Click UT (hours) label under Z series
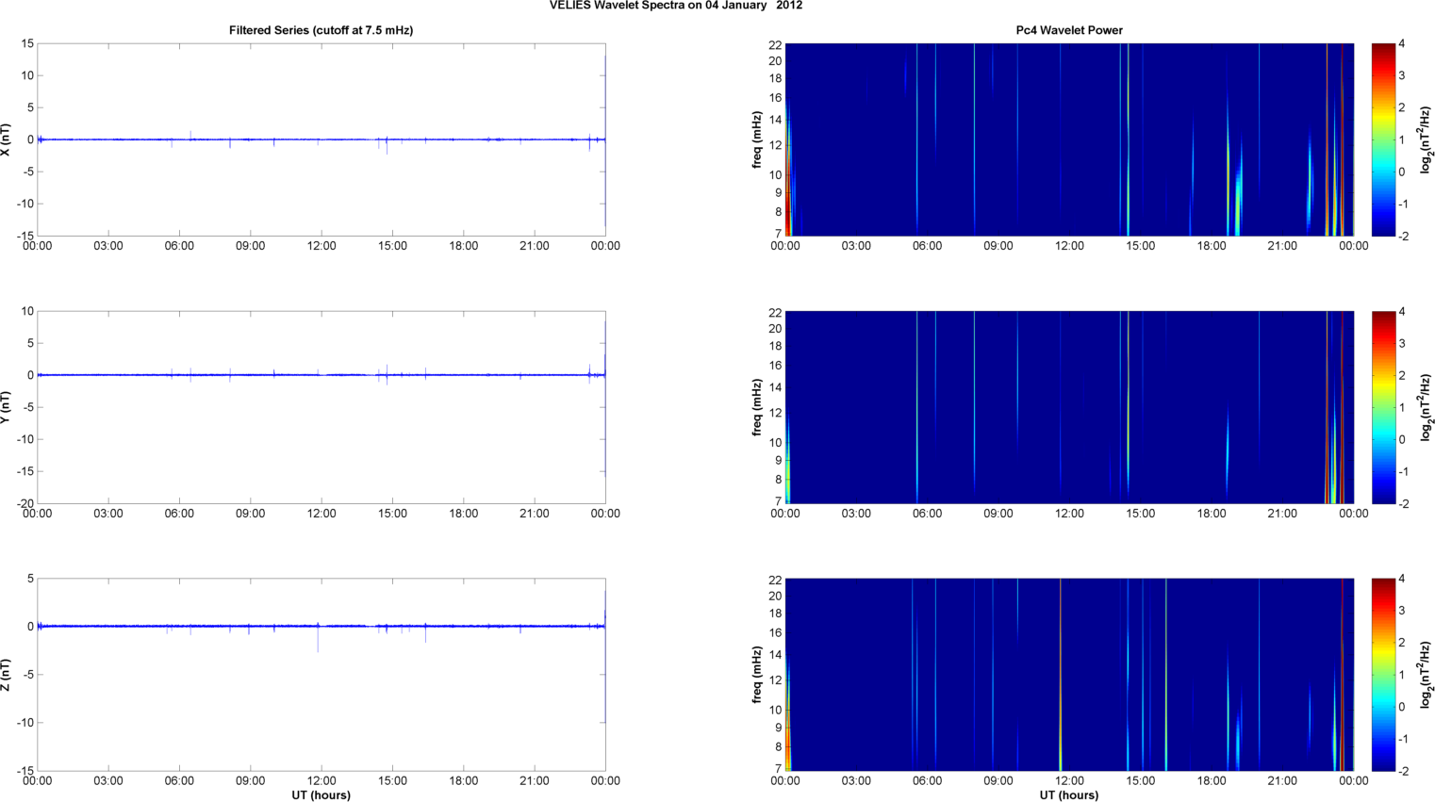This screenshot has height=802, width=1435. 321,795
